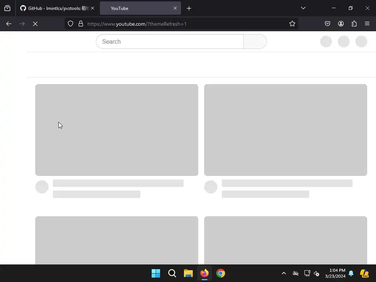Image resolution: width=376 pixels, height=282 pixels.
Task: Open the Copilot preview icon
Action: coord(365,273)
